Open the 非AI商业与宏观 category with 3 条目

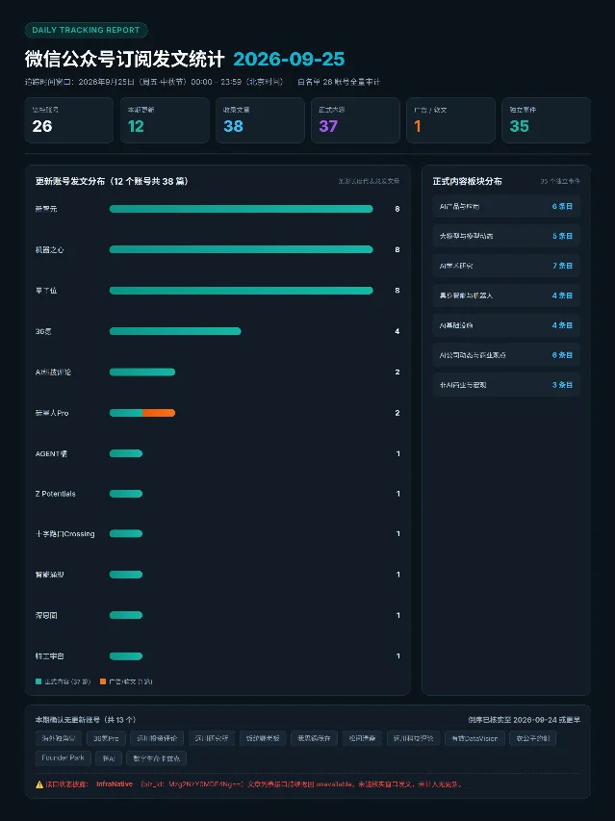[x=506, y=385]
